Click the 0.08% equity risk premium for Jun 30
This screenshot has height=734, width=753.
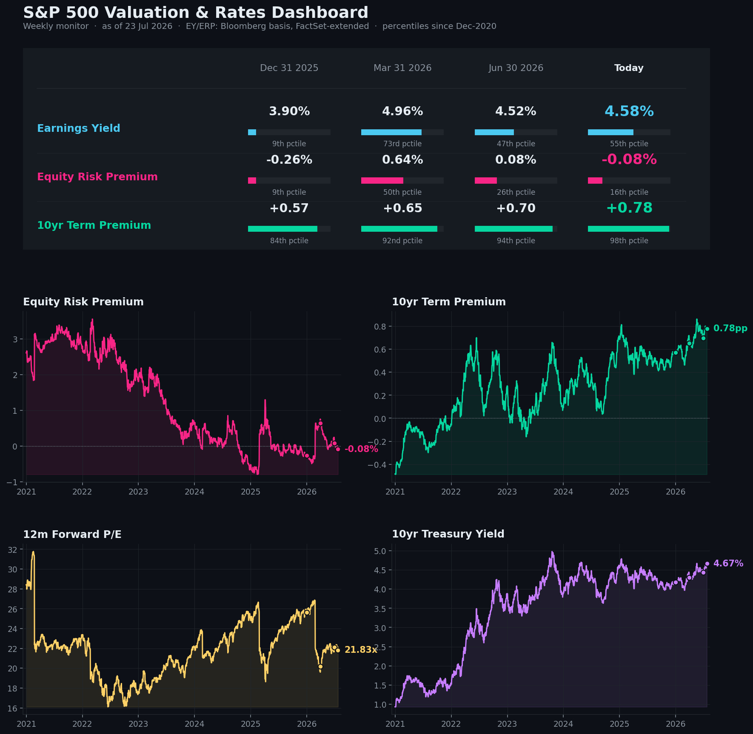click(516, 160)
